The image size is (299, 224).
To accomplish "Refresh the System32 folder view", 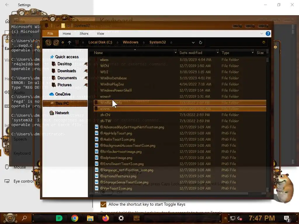I will point(200,43).
